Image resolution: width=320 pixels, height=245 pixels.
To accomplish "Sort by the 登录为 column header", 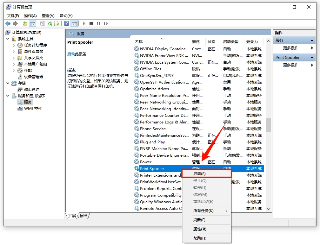I will tap(254, 41).
